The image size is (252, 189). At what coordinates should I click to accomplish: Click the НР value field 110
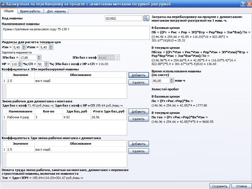point(14,64)
